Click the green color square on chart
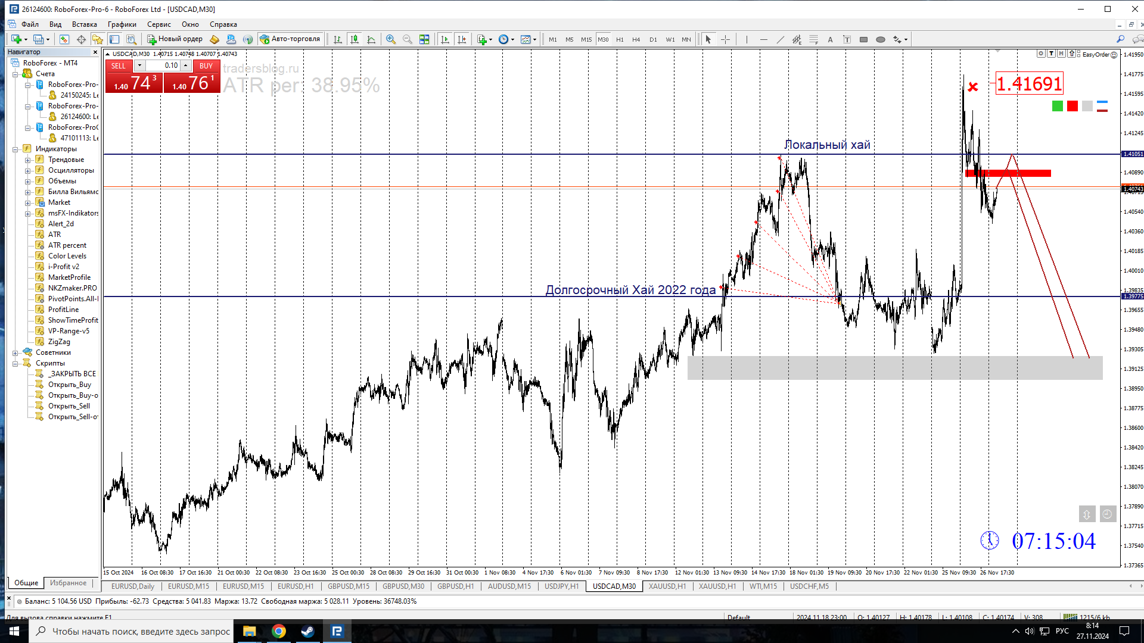This screenshot has width=1144, height=643. pyautogui.click(x=1058, y=106)
